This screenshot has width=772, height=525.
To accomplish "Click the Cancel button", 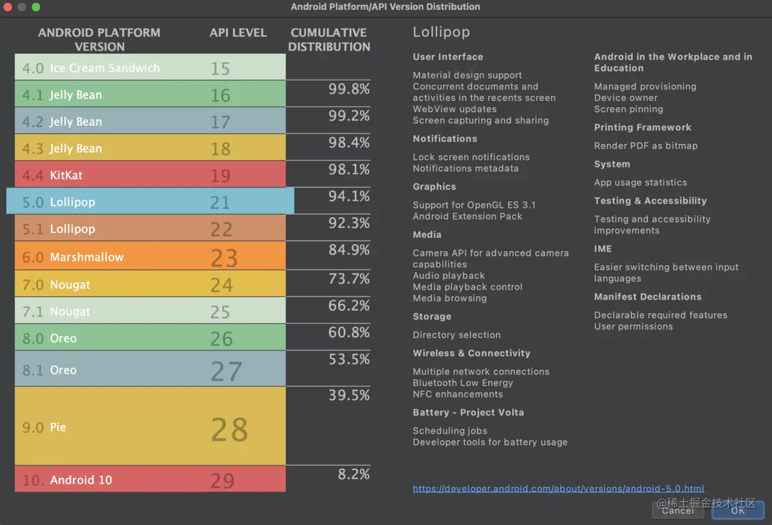I will pyautogui.click(x=678, y=510).
